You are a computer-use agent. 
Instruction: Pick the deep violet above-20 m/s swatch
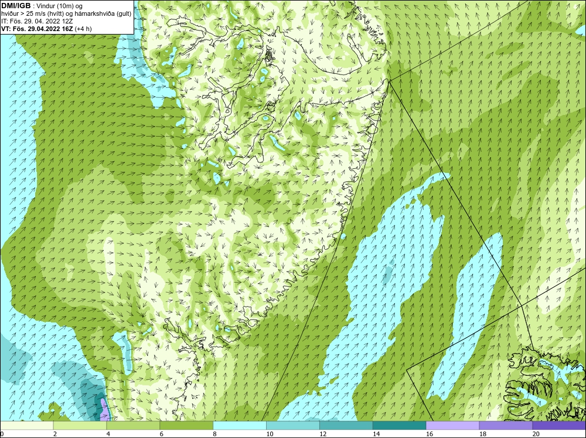pyautogui.click(x=559, y=426)
